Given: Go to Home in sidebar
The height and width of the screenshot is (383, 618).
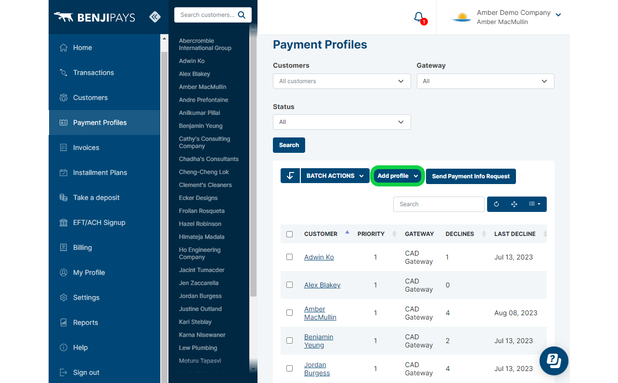Looking at the screenshot, I should point(104,48).
